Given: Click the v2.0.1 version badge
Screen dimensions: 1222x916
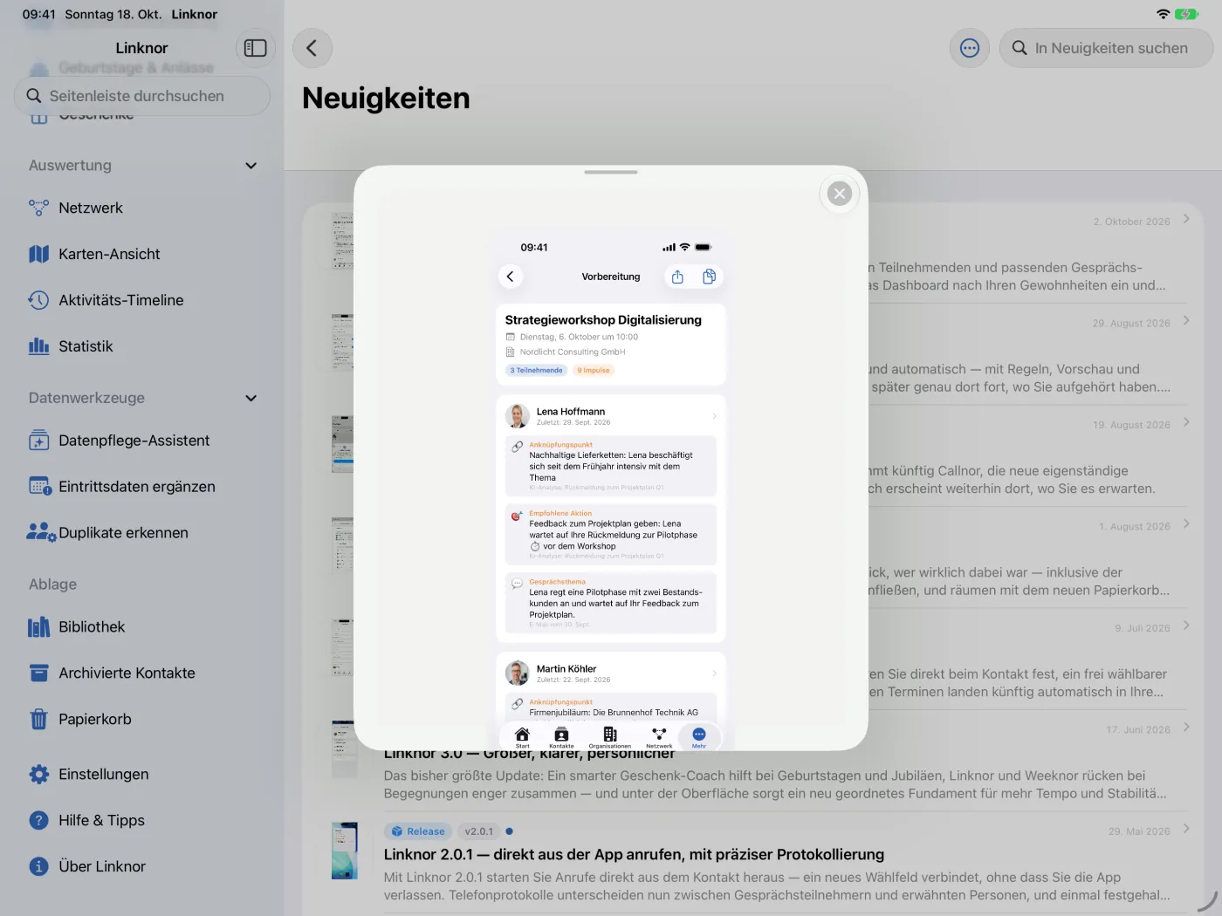Looking at the screenshot, I should click(478, 831).
